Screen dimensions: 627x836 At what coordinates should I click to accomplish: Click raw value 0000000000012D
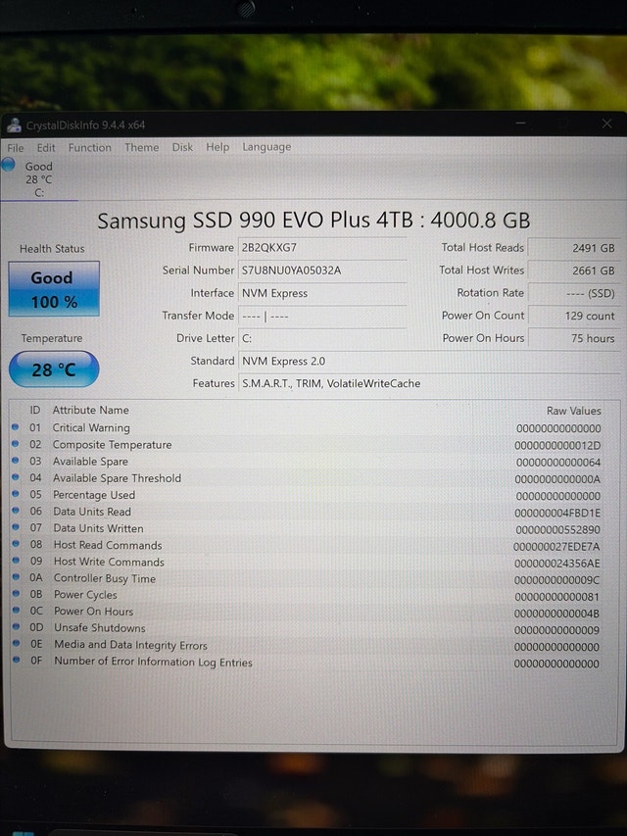(557, 445)
